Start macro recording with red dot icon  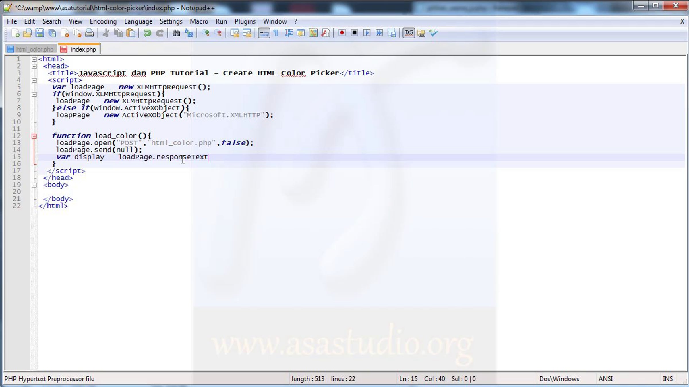342,33
